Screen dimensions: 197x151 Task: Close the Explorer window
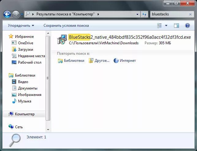[188, 3]
